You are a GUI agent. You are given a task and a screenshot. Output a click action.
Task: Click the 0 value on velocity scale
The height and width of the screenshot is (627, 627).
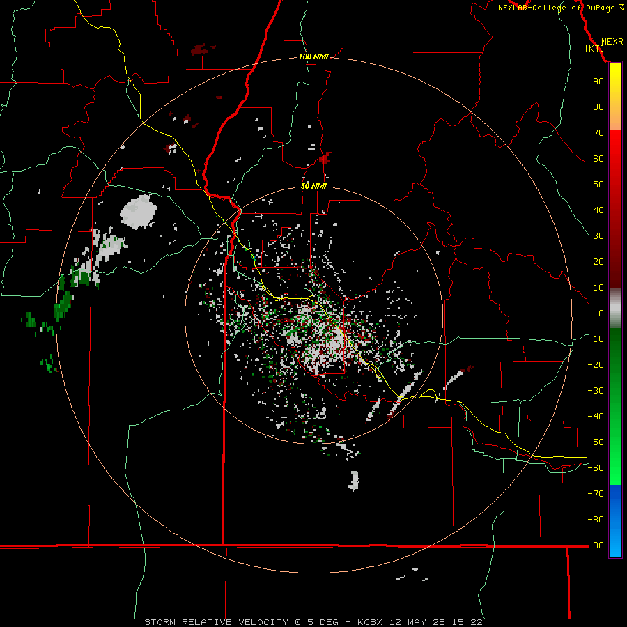click(x=601, y=313)
